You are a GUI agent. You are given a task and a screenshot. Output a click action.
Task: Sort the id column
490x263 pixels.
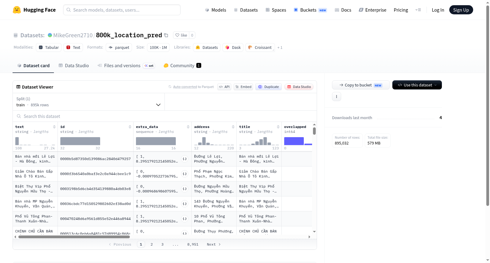tap(130, 127)
